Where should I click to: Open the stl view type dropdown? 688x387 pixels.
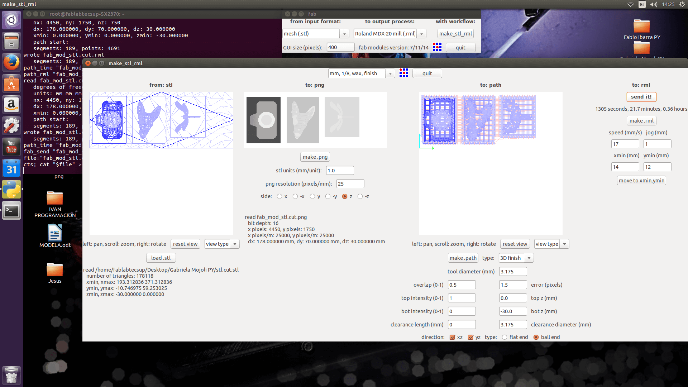coord(222,244)
